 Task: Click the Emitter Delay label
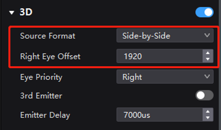click(45, 115)
